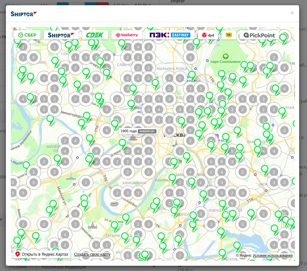Image resolution: width=307 pixels, height=271 pixels.
Task: Select the CDEK carrier filter
Action: [95, 35]
